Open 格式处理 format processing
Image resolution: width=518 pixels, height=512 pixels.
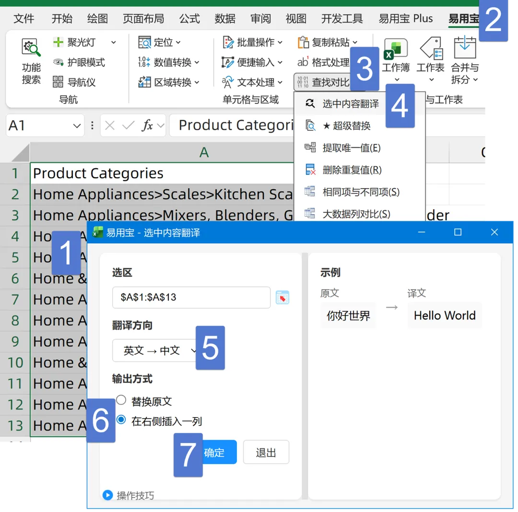click(323, 62)
